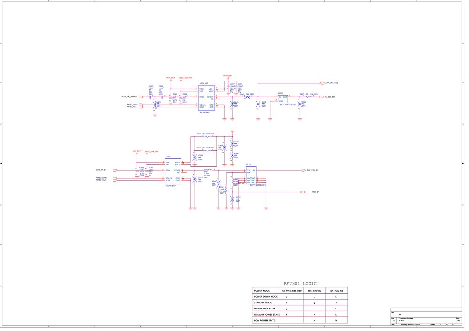Click the FL207 filter component box
This screenshot has height=331, width=469.
[x=283, y=99]
